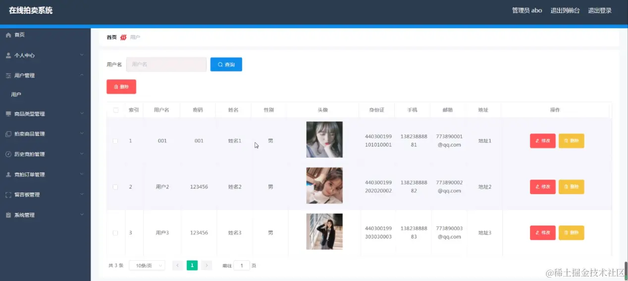Click avatar thumbnail of 姓名3
The height and width of the screenshot is (281, 628).
[324, 231]
